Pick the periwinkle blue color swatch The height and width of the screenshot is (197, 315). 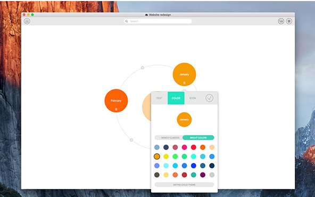157,166
